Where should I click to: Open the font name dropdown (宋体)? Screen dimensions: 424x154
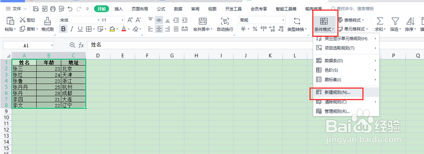(x=99, y=20)
